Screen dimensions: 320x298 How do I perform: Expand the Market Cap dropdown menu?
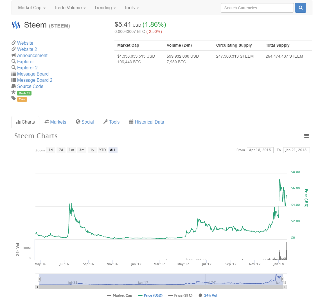[31, 8]
